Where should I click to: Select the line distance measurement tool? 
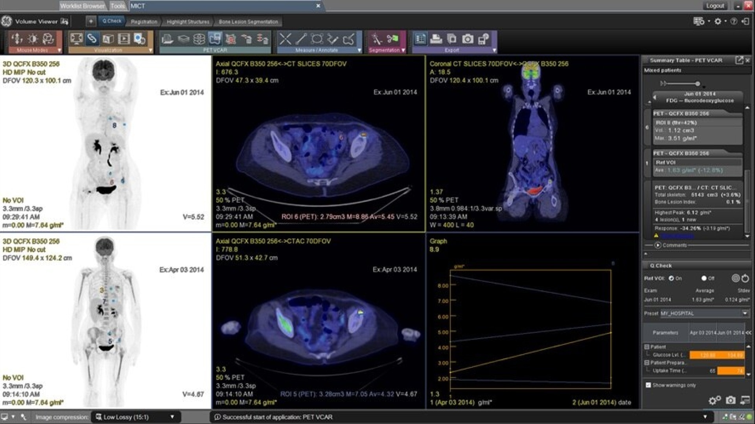click(x=301, y=39)
